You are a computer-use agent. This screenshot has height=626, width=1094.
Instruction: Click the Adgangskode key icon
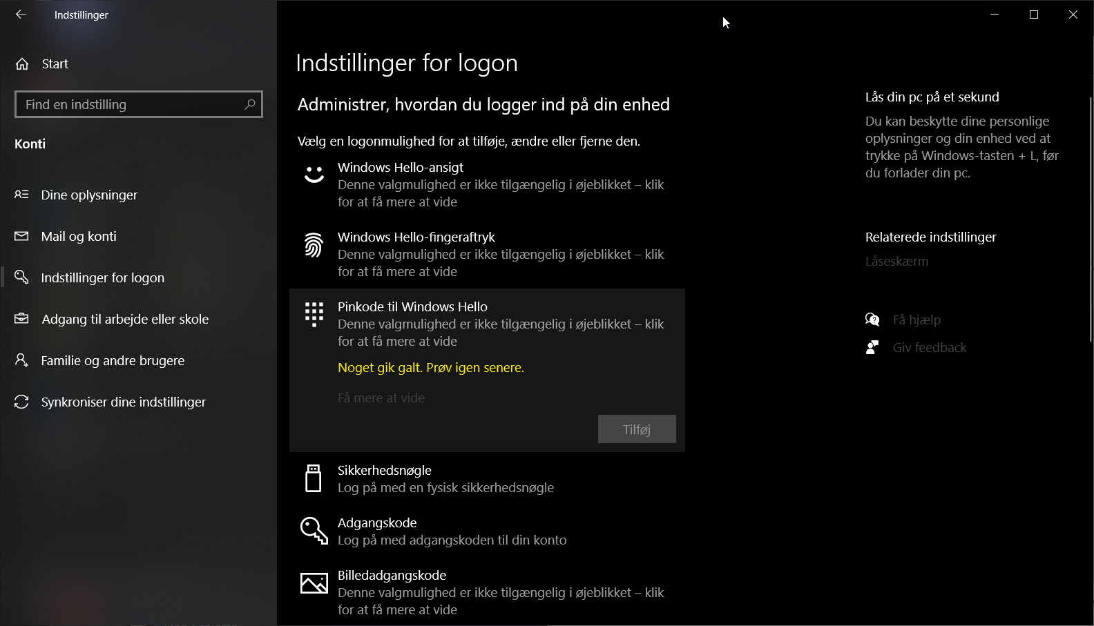tap(314, 531)
